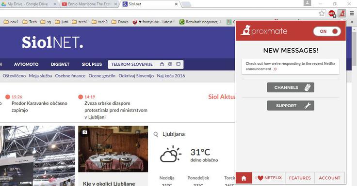357x186 pixels.
Task: Open the DIGISVET menu section
Action: [x=60, y=64]
